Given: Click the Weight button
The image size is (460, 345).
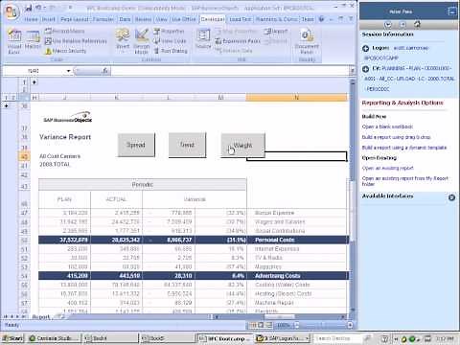Looking at the screenshot, I should coord(242,145).
